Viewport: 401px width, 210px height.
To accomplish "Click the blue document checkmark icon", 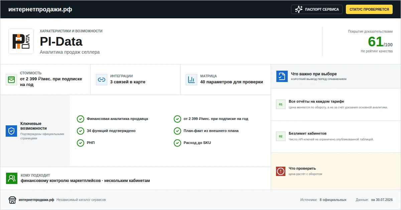I will [x=282, y=76].
